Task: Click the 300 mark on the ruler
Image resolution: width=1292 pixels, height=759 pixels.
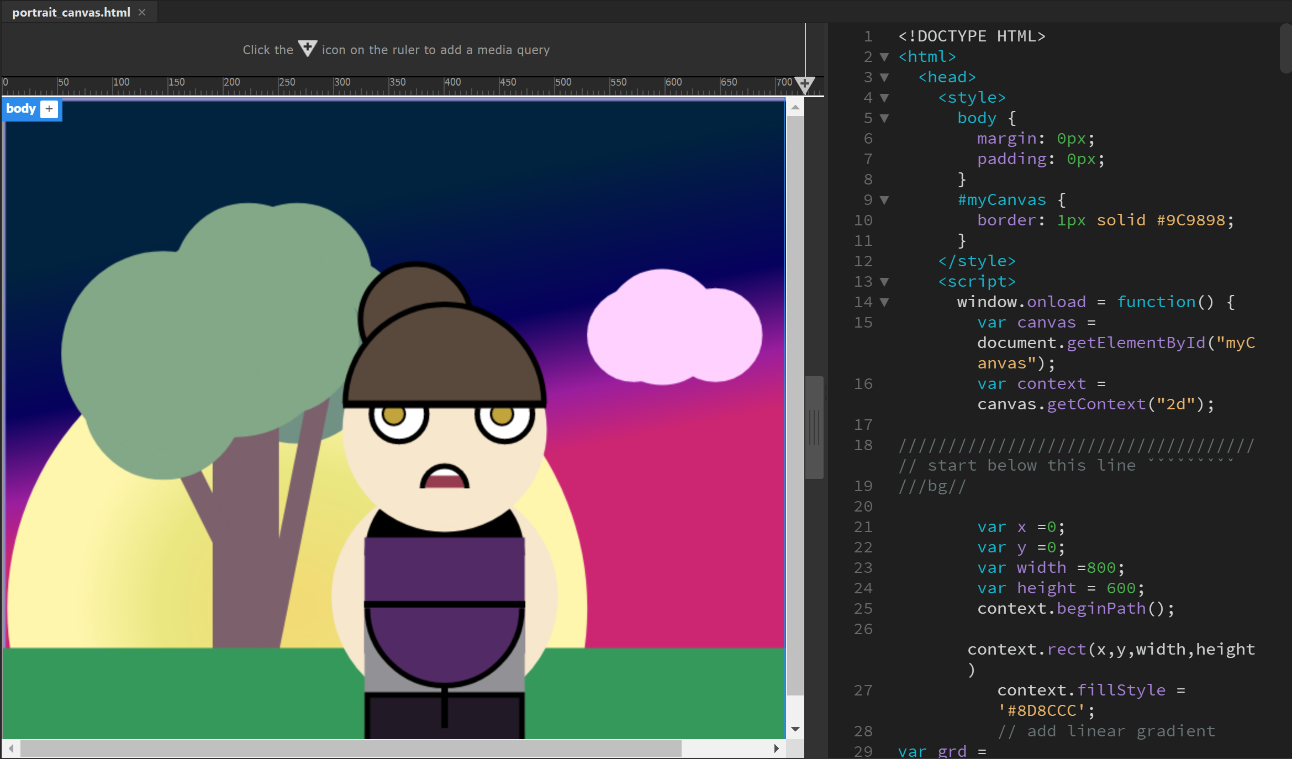Action: pyautogui.click(x=342, y=82)
